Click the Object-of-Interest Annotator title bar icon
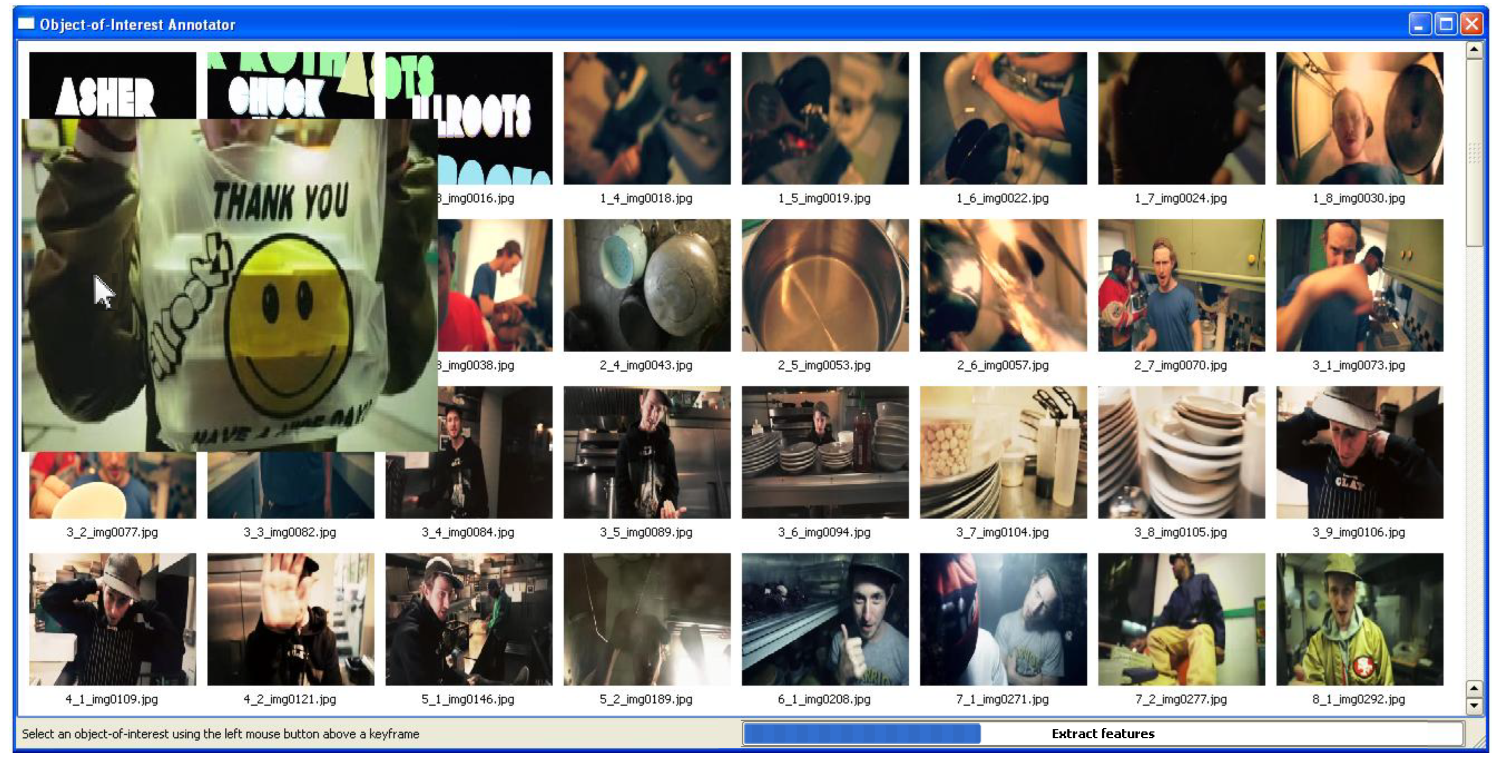This screenshot has height=764, width=1500. pos(26,24)
